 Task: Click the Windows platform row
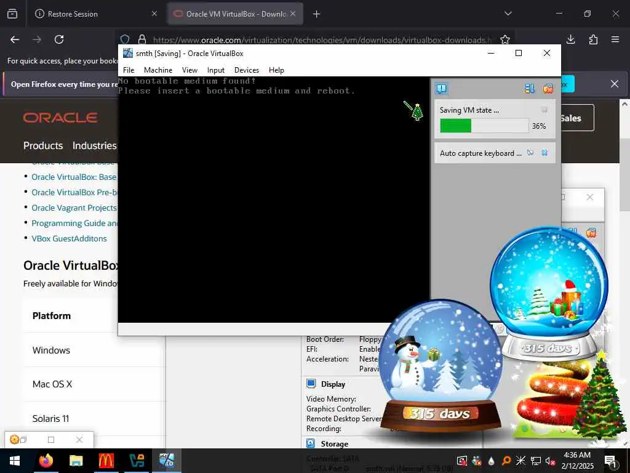[x=94, y=350]
